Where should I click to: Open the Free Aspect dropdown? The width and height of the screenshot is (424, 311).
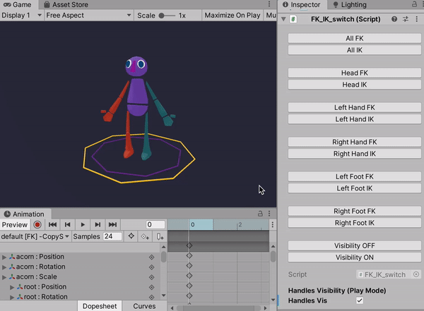[88, 16]
